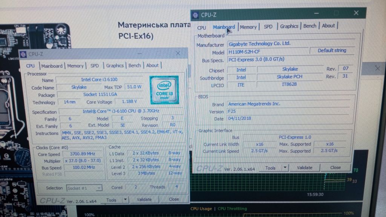386x217 pixels.
Task: Open the CPU tab in the Mainboard window
Action: pyautogui.click(x=201, y=28)
